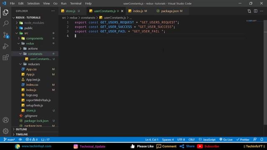The width and height of the screenshot is (267, 150).
Task: Open Accounts menu icon
Action: coord(5,120)
